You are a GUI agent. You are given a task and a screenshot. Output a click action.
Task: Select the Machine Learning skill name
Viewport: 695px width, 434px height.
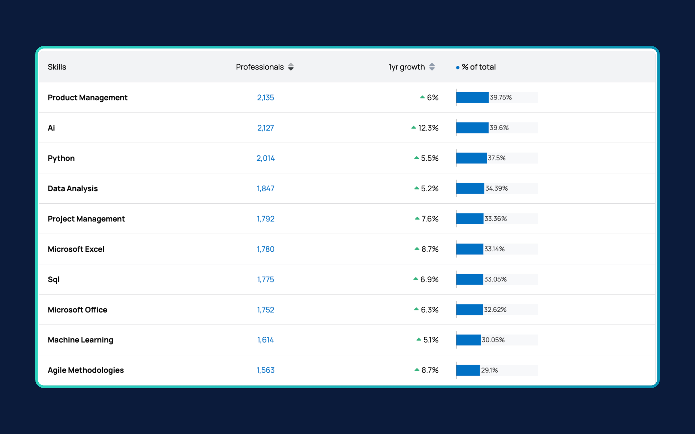pos(80,340)
